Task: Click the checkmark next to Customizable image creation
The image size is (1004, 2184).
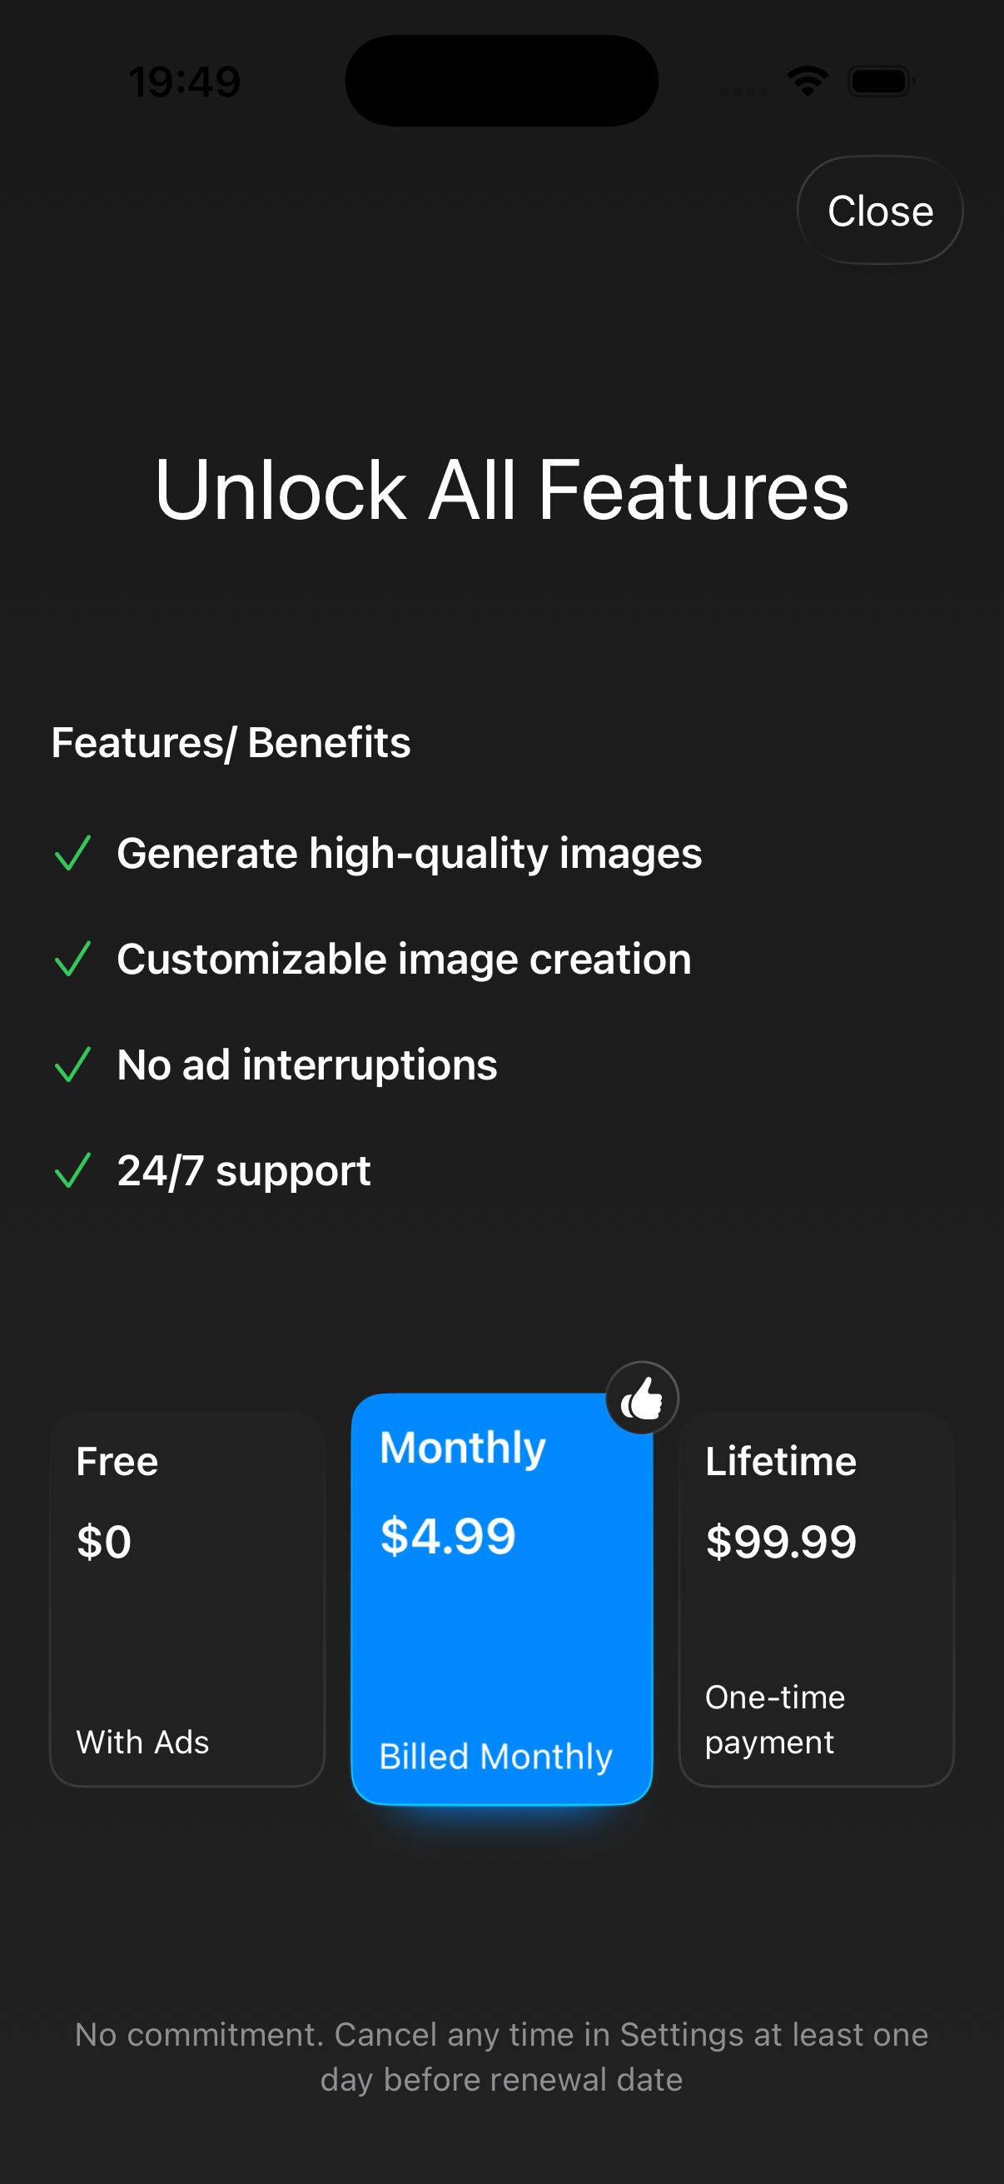Action: pyautogui.click(x=75, y=960)
